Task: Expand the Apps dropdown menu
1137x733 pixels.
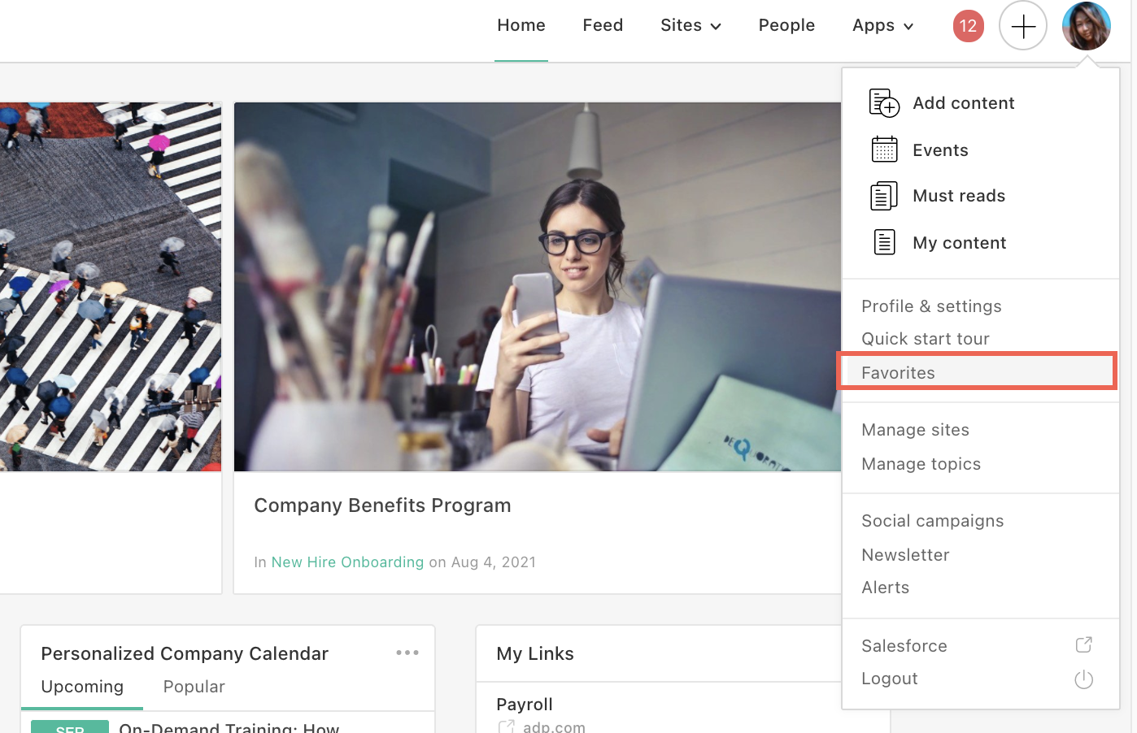Action: pos(882,26)
